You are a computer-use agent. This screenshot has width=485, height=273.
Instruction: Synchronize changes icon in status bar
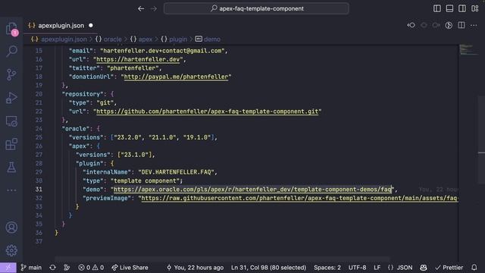[x=52, y=268]
